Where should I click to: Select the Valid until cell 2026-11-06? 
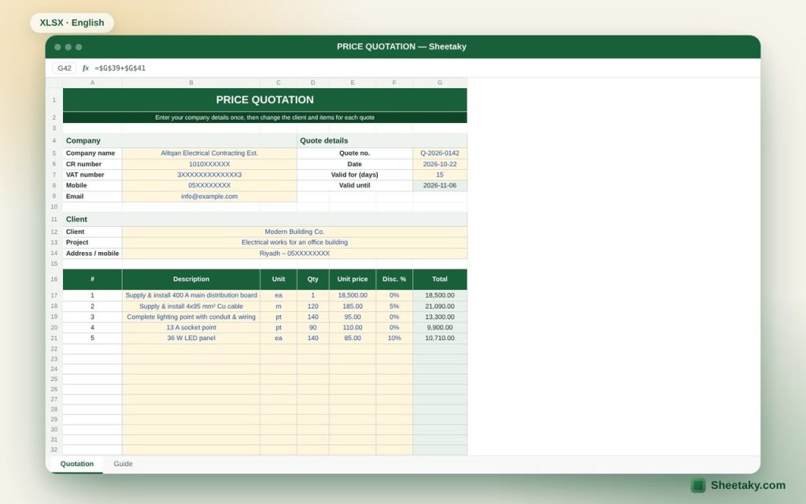(x=439, y=185)
